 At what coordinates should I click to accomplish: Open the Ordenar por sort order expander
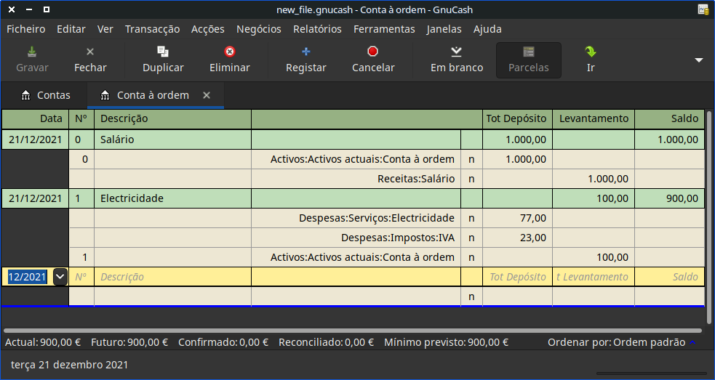692,342
